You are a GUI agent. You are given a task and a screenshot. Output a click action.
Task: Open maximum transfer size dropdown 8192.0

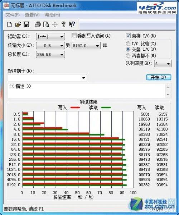(x=86, y=46)
